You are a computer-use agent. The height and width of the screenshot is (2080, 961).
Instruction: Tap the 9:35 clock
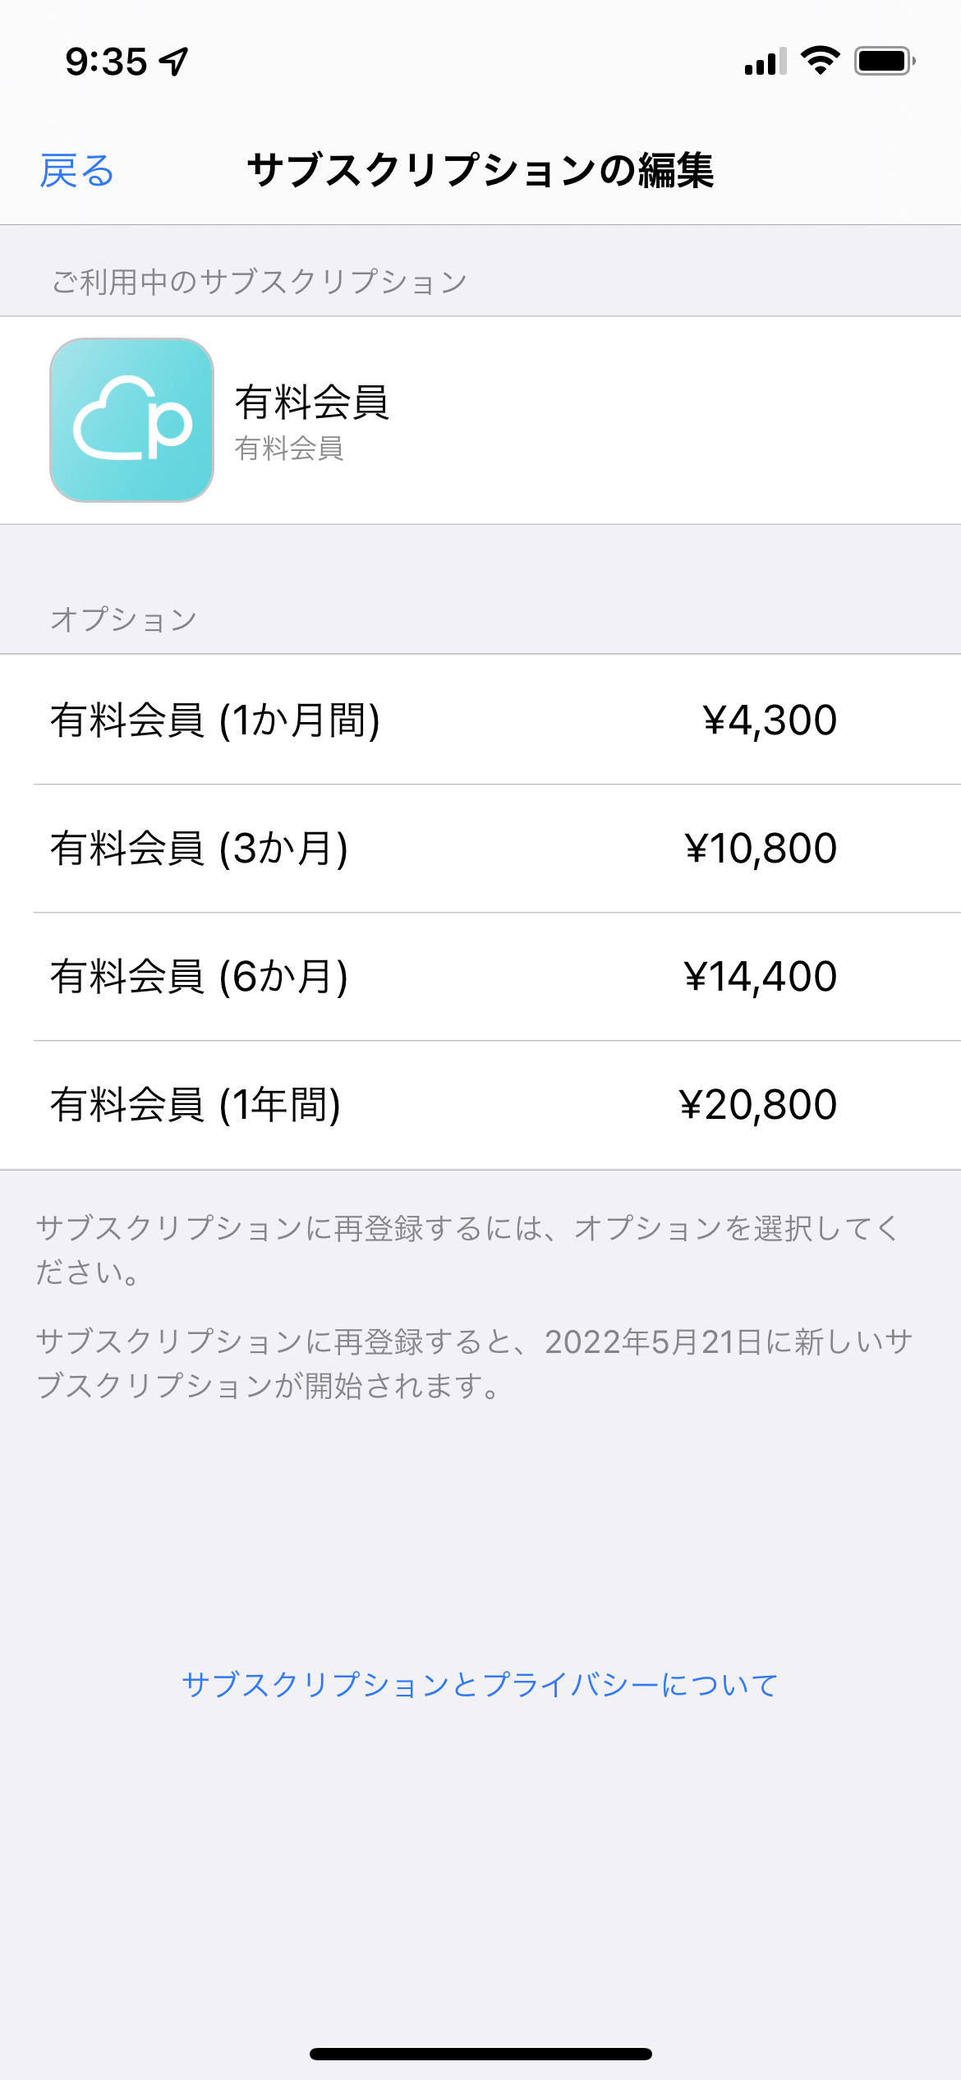point(106,62)
